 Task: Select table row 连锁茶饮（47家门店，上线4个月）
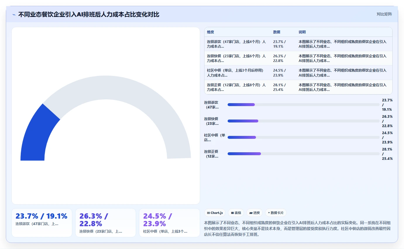click(x=298, y=44)
